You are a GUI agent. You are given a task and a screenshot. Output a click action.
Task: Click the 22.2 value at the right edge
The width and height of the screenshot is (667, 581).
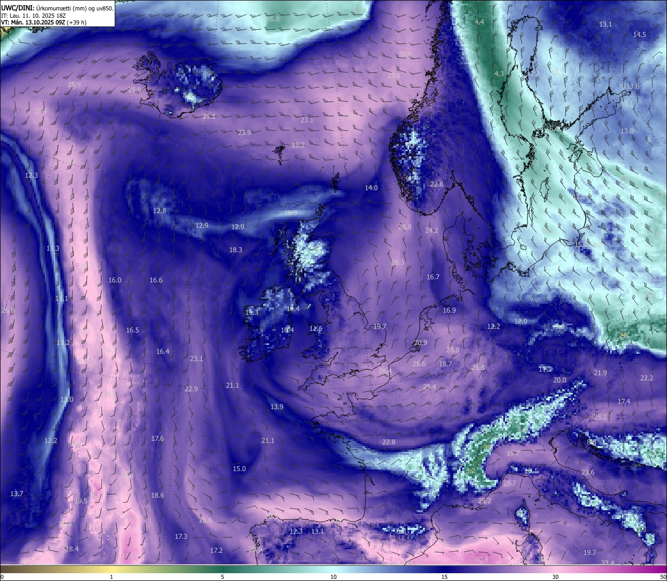(x=647, y=378)
